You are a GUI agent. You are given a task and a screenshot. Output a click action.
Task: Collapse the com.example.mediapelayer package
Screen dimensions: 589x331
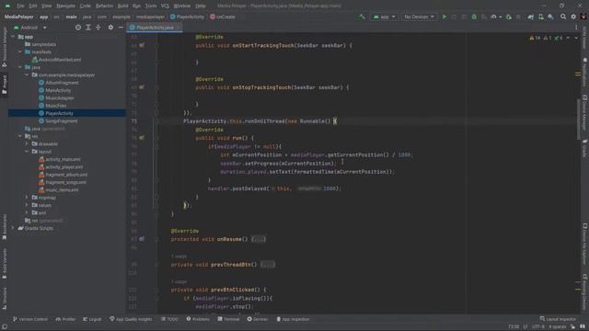pyautogui.click(x=27, y=75)
